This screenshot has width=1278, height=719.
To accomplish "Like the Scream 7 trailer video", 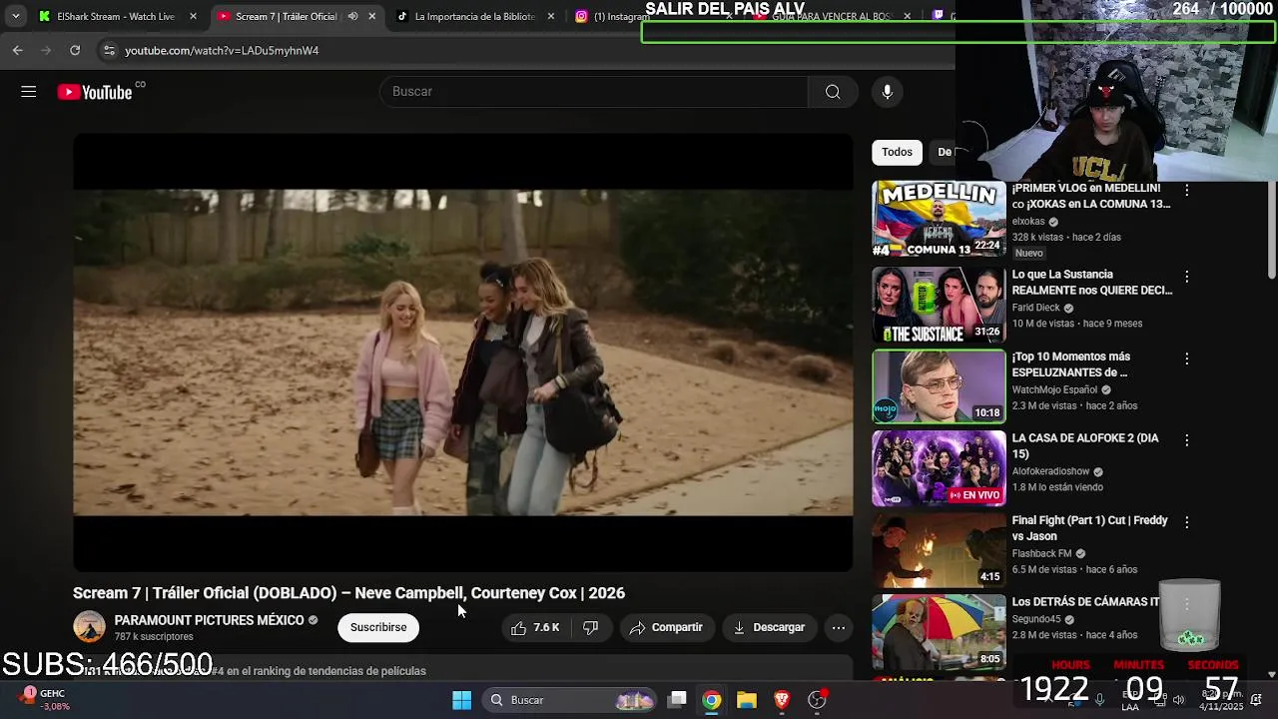I will pyautogui.click(x=534, y=627).
